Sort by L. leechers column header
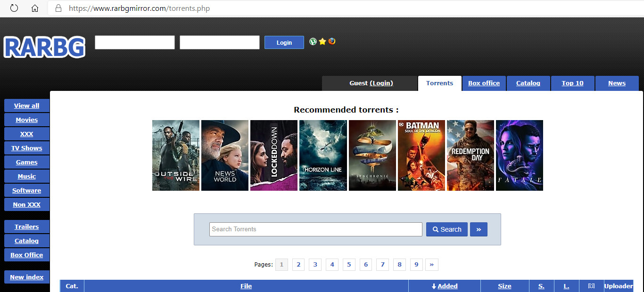The image size is (644, 292). coord(566,286)
